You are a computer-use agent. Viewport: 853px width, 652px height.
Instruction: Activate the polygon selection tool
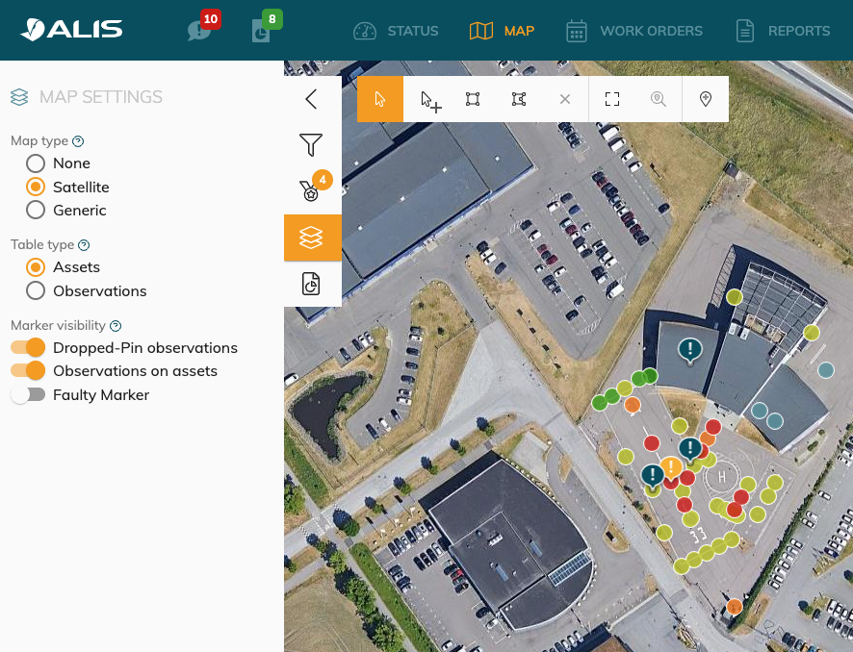pyautogui.click(x=519, y=99)
